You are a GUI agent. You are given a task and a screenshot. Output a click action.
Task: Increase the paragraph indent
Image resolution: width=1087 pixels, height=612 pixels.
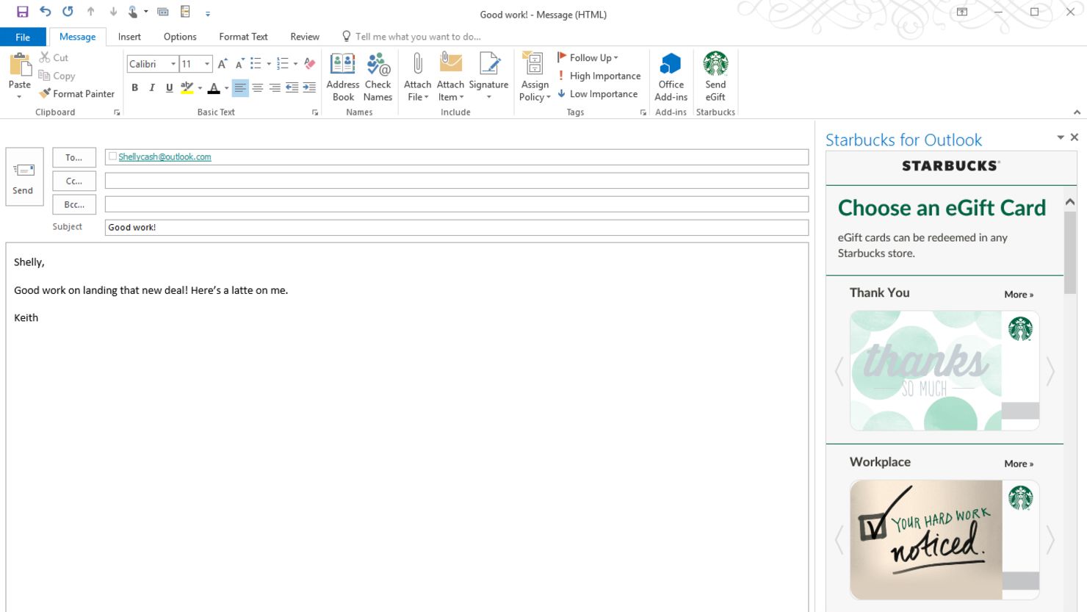[309, 87]
